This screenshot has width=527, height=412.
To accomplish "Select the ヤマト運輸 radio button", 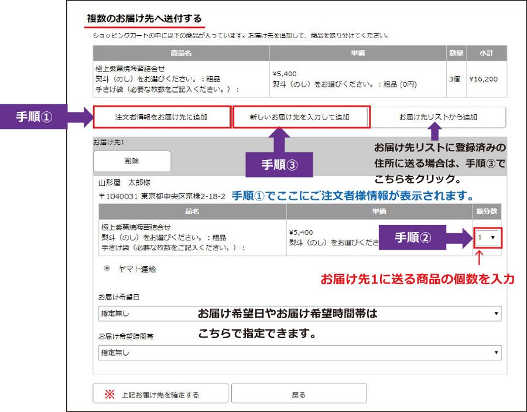I will click(107, 268).
